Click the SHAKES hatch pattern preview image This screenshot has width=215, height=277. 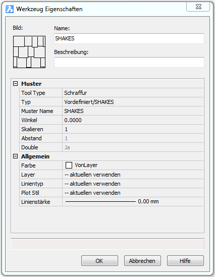tap(29, 52)
